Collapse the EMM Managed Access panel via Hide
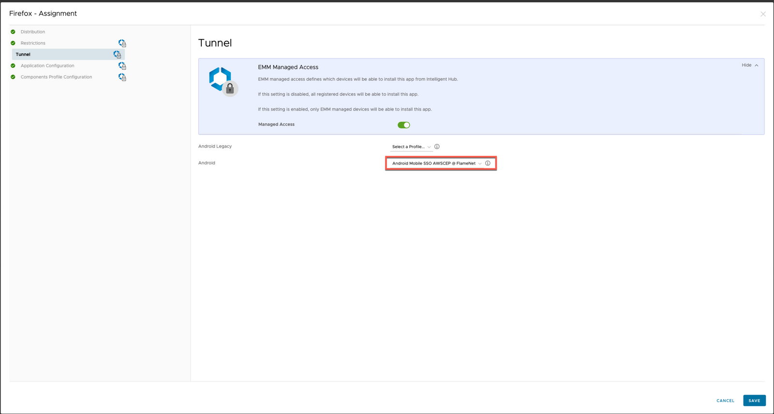Screen dimensions: 774x414 click(750, 65)
